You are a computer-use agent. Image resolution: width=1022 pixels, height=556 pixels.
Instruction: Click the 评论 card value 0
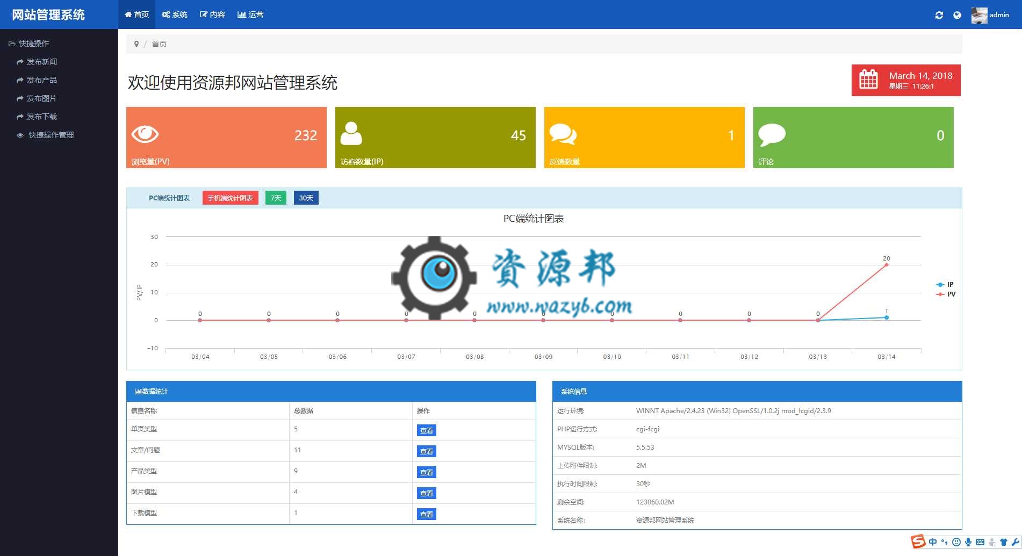click(x=940, y=135)
